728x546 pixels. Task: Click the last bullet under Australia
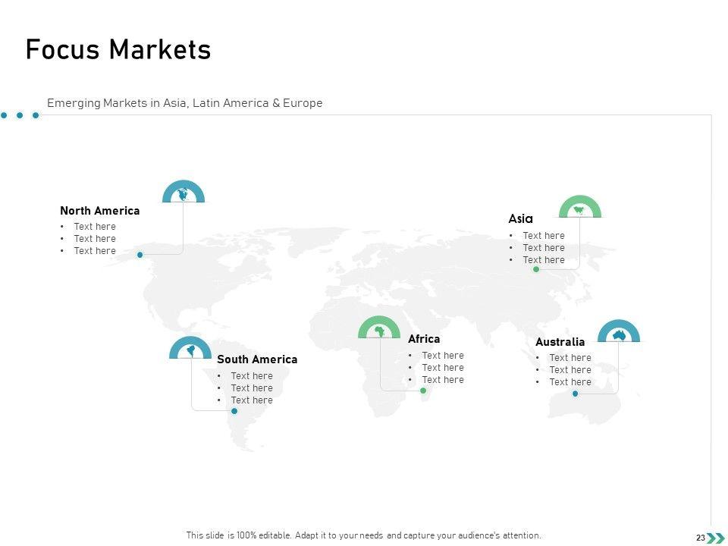click(x=570, y=382)
